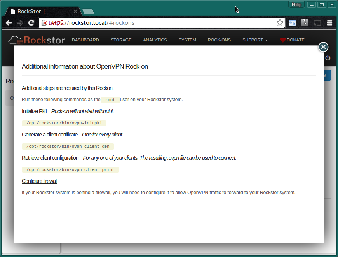This screenshot has width=338, height=257.
Task: Click the browser back arrow
Action: point(9,23)
